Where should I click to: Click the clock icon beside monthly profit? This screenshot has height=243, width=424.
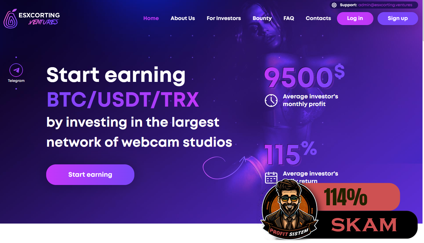tap(271, 100)
